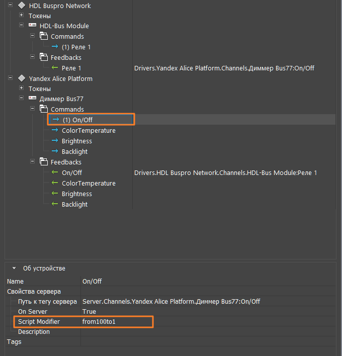Click the Yandex Alice Platform diamond icon
This screenshot has height=356, width=342.
click(x=21, y=78)
